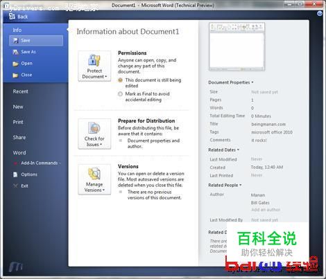
Task: Click Exit to quit Word
Action: click(x=24, y=186)
